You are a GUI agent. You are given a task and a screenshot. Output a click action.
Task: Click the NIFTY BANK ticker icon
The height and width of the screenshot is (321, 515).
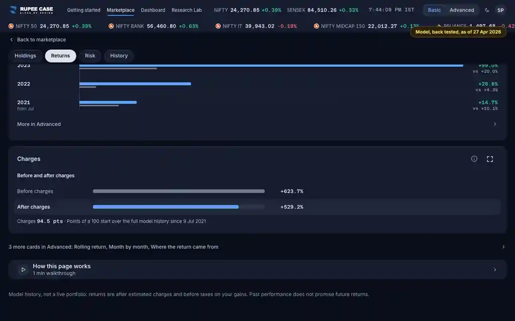pyautogui.click(x=111, y=26)
